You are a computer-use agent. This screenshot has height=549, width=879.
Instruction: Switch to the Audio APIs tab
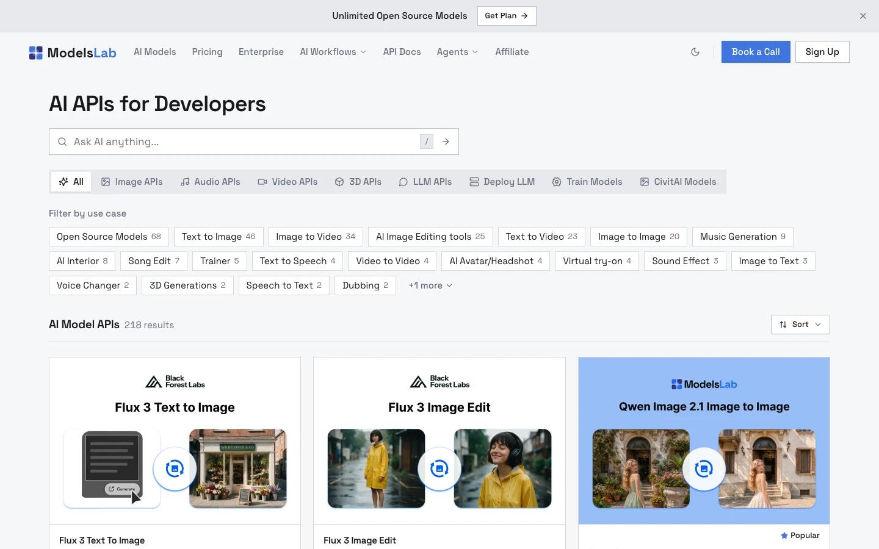click(210, 182)
